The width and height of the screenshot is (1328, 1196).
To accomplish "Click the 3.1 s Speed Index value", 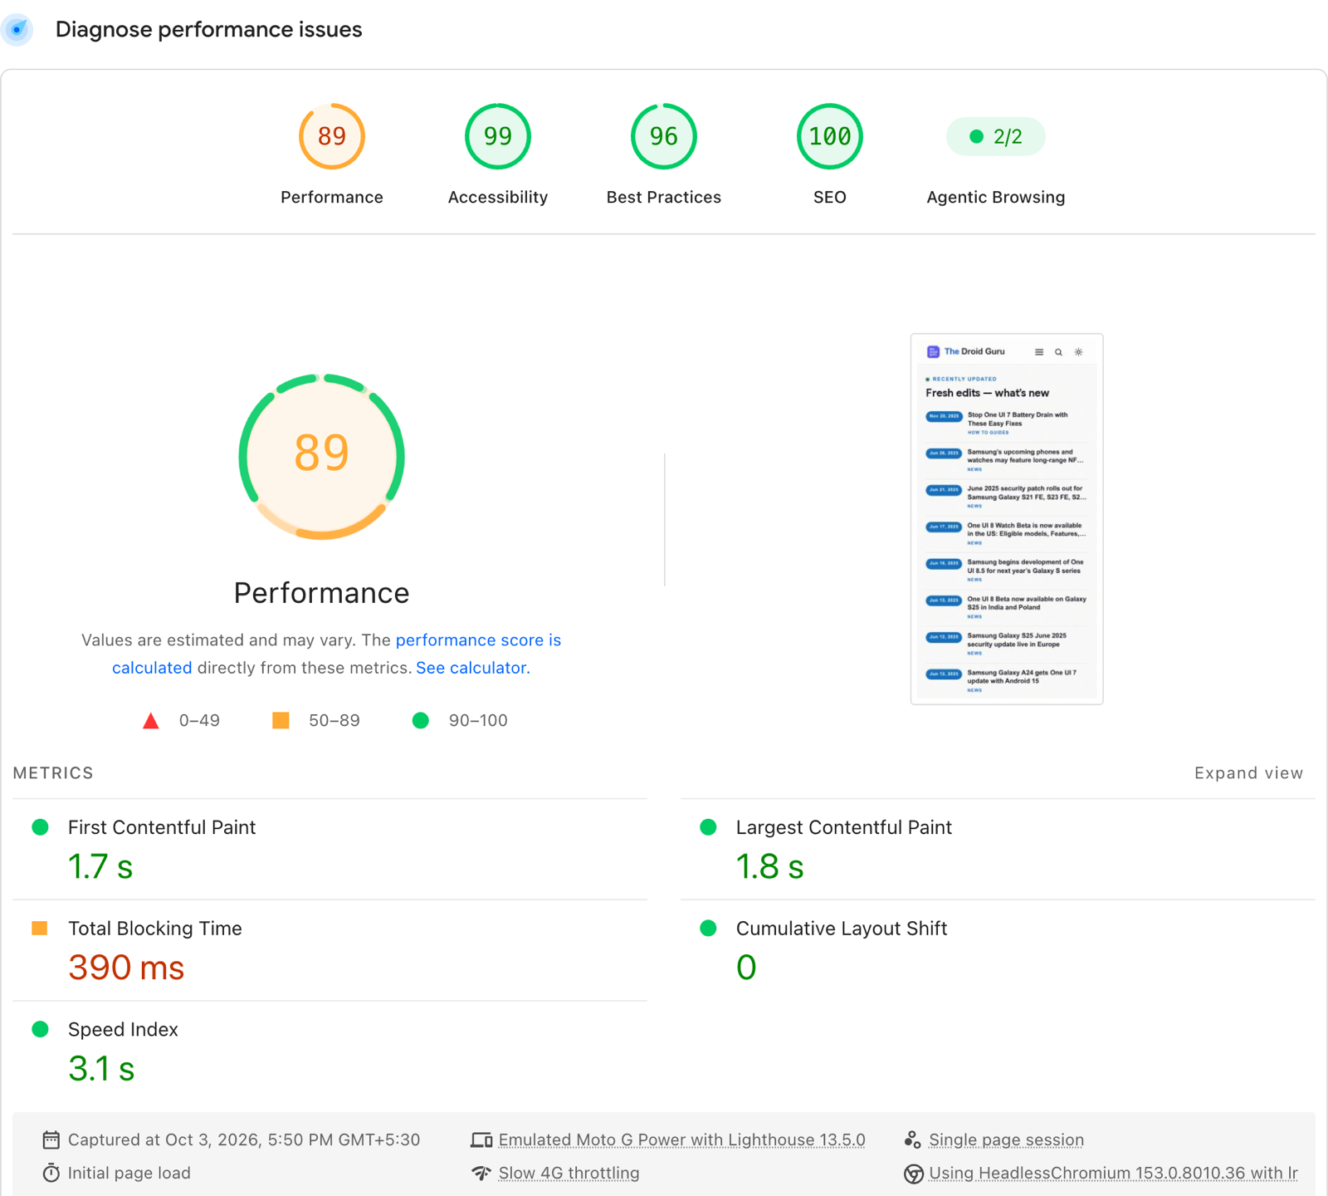I will point(101,1069).
